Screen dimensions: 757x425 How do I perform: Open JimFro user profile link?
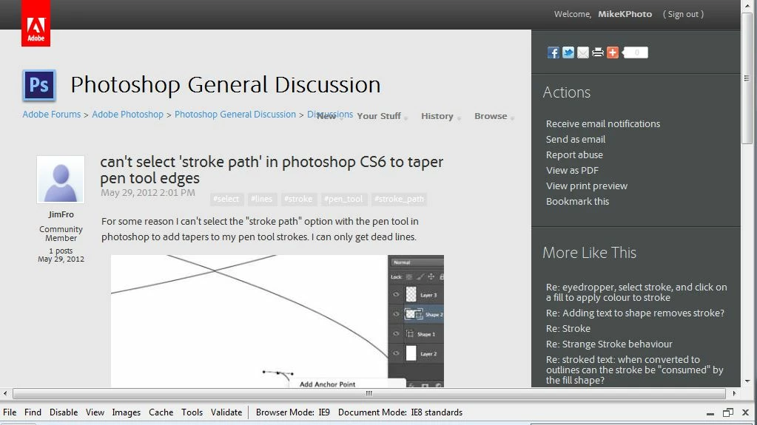pyautogui.click(x=61, y=214)
